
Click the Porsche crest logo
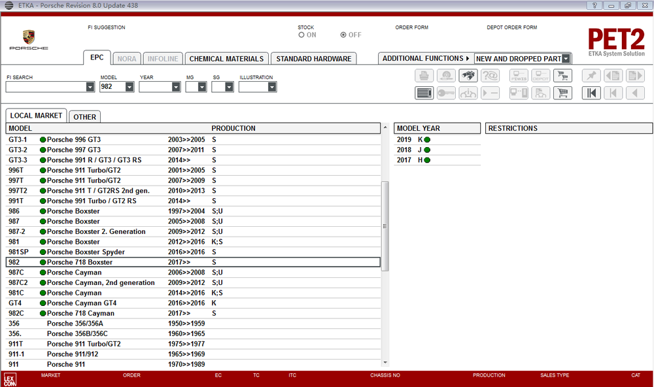(x=29, y=37)
